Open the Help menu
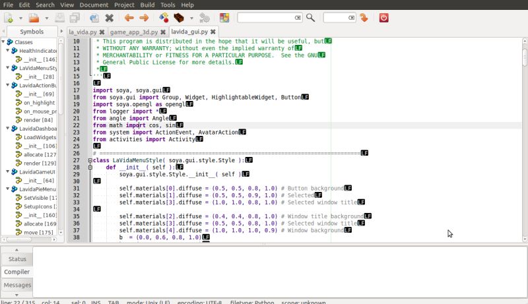Viewport: 528px width, 304px height. coord(187,5)
